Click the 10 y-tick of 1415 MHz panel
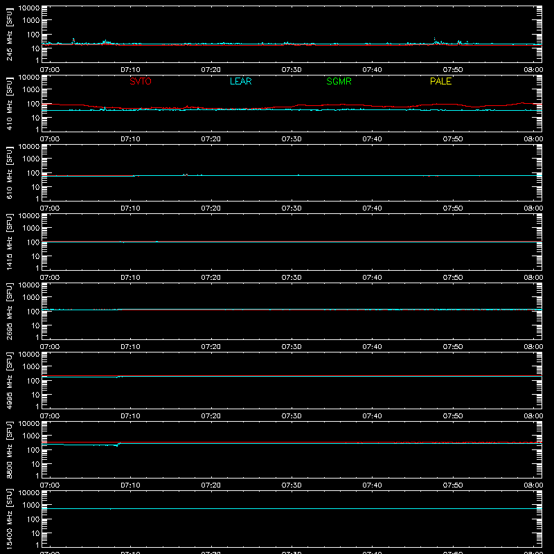Image resolution: width=554 pixels, height=554 pixels. tap(35, 256)
